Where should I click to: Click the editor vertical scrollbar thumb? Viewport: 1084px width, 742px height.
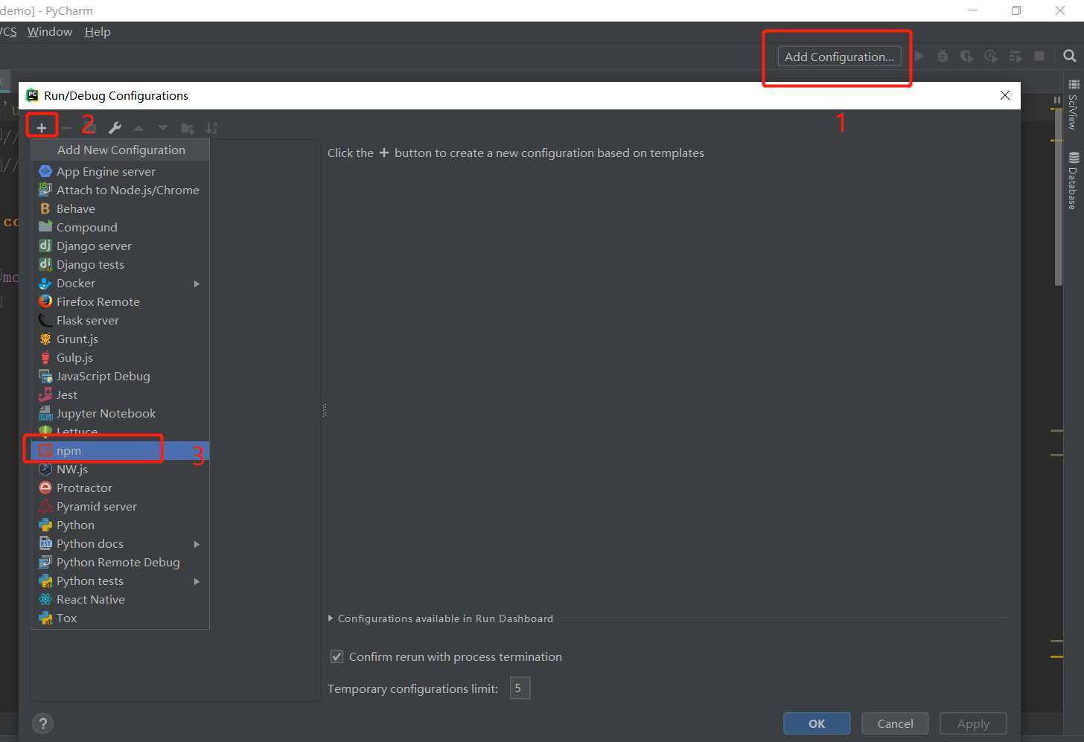pyautogui.click(x=1058, y=196)
